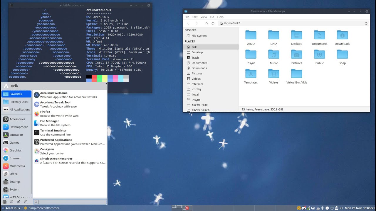Select File System under Devices
Viewport: 376px width, 211px height.
pos(211,36)
